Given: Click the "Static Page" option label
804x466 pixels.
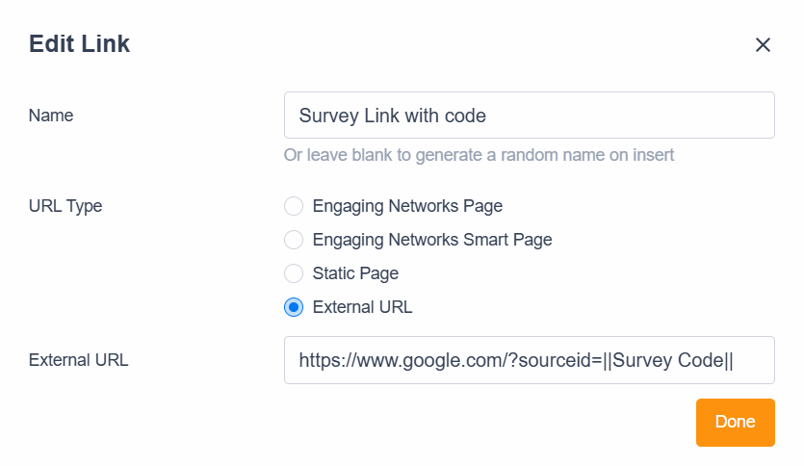Looking at the screenshot, I should click(x=355, y=273).
